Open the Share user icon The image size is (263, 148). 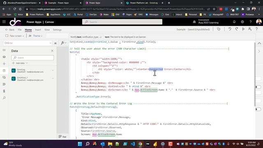point(250,29)
